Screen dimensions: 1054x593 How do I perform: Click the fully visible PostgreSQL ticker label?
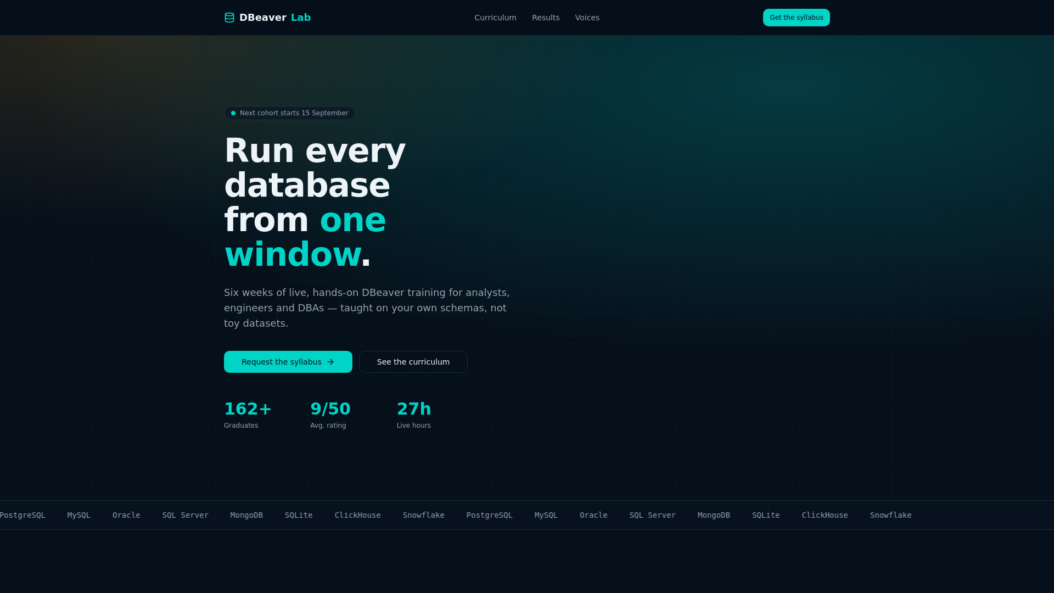click(x=490, y=515)
